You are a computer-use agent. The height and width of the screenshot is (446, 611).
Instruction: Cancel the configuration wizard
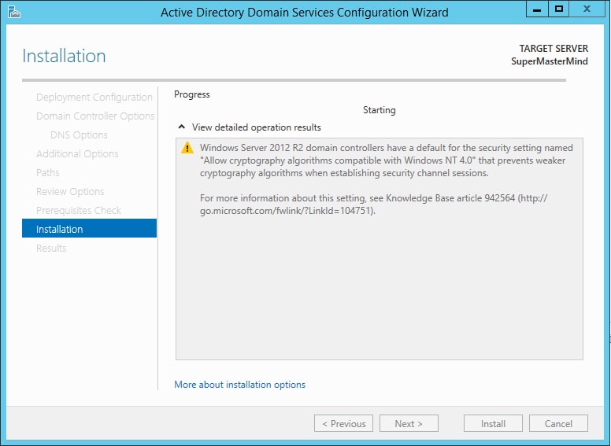click(558, 423)
